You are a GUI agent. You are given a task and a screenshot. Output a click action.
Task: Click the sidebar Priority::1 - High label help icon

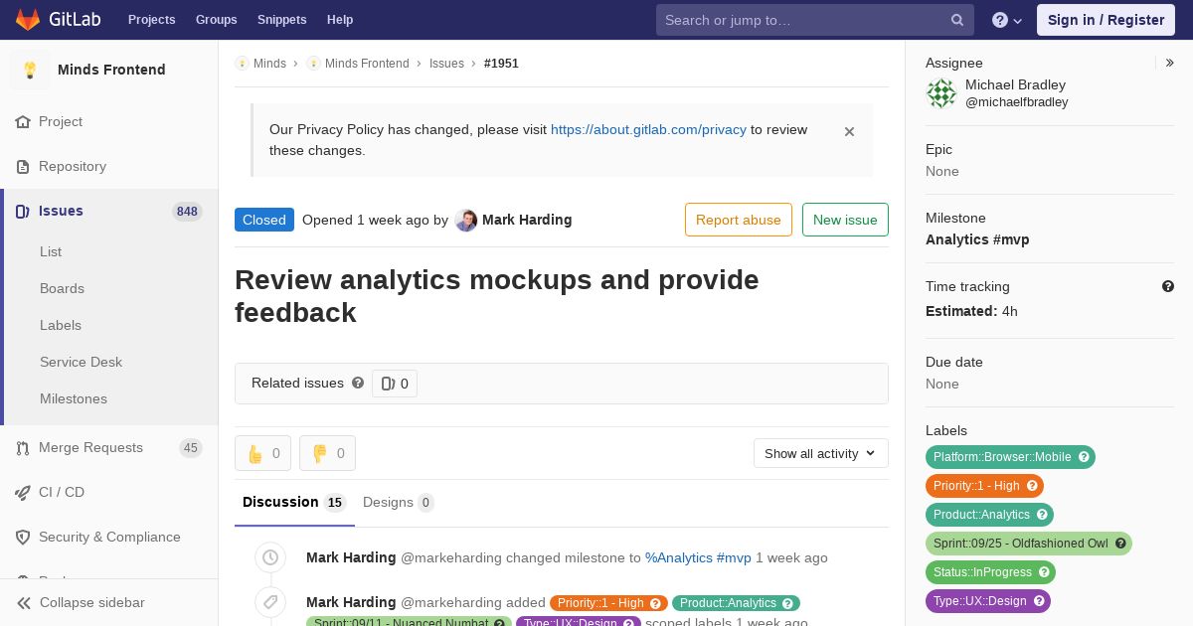[x=1033, y=486]
